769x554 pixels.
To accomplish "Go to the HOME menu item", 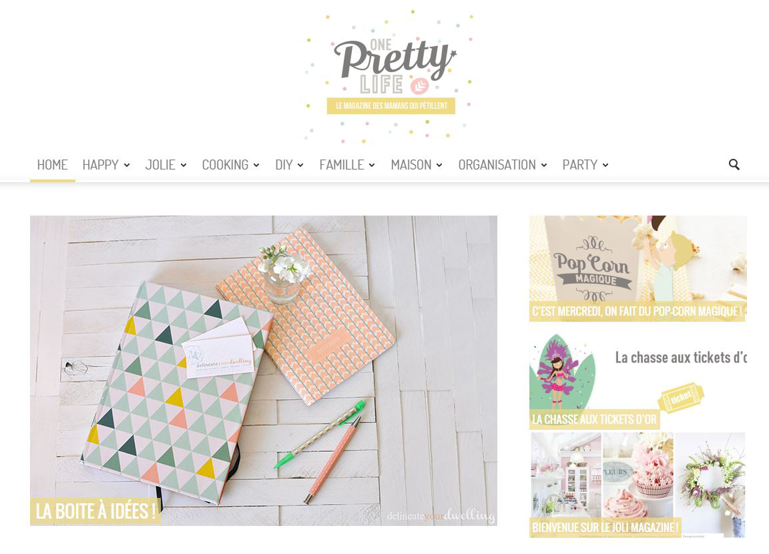I will pos(53,165).
